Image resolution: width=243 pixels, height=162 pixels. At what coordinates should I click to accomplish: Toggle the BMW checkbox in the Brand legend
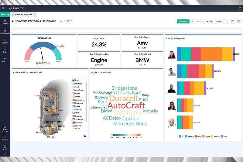(x=74, y=93)
